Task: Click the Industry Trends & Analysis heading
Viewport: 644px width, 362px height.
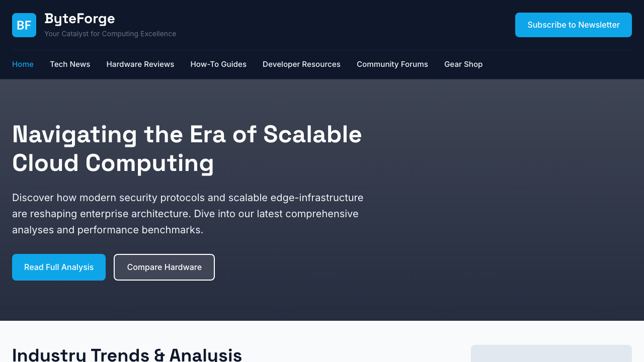Action: (x=127, y=354)
